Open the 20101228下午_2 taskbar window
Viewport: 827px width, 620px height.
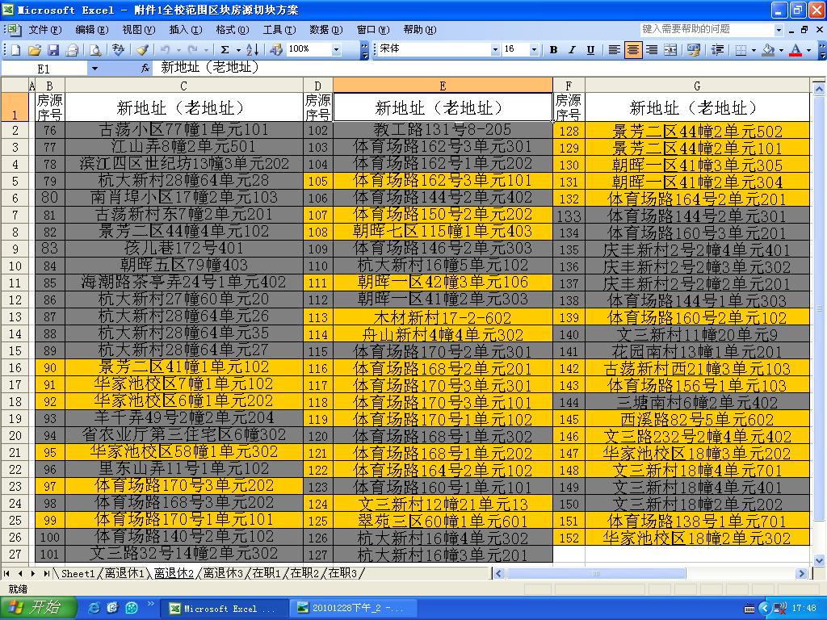pyautogui.click(x=353, y=609)
